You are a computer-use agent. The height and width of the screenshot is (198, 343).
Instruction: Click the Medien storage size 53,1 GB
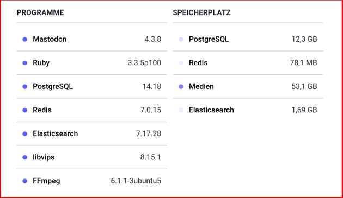pos(304,86)
